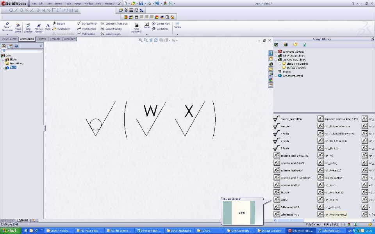
Task: Click the Undo arrow icon
Action: (x=157, y=4)
